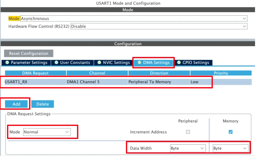Viewport: 256px width, 159px height.
Task: Click the Delete button
Action: [x=43, y=104]
